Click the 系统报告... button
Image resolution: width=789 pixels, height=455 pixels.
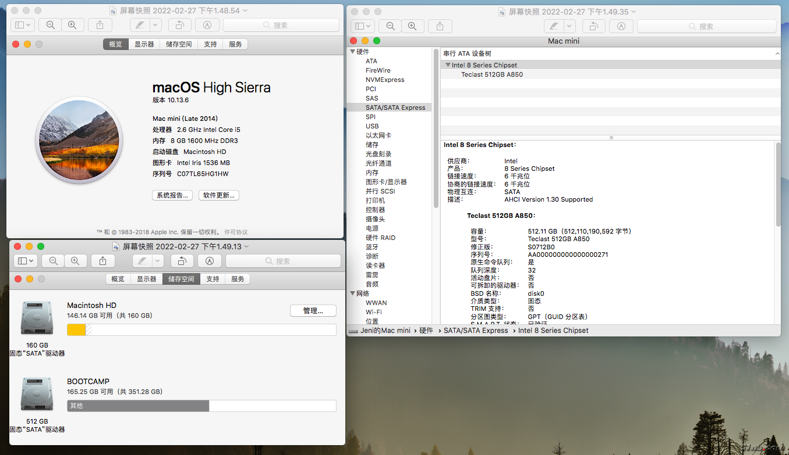(172, 195)
